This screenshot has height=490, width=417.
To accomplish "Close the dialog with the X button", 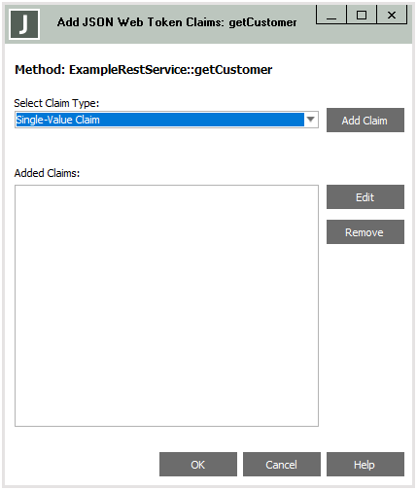I will [x=392, y=15].
